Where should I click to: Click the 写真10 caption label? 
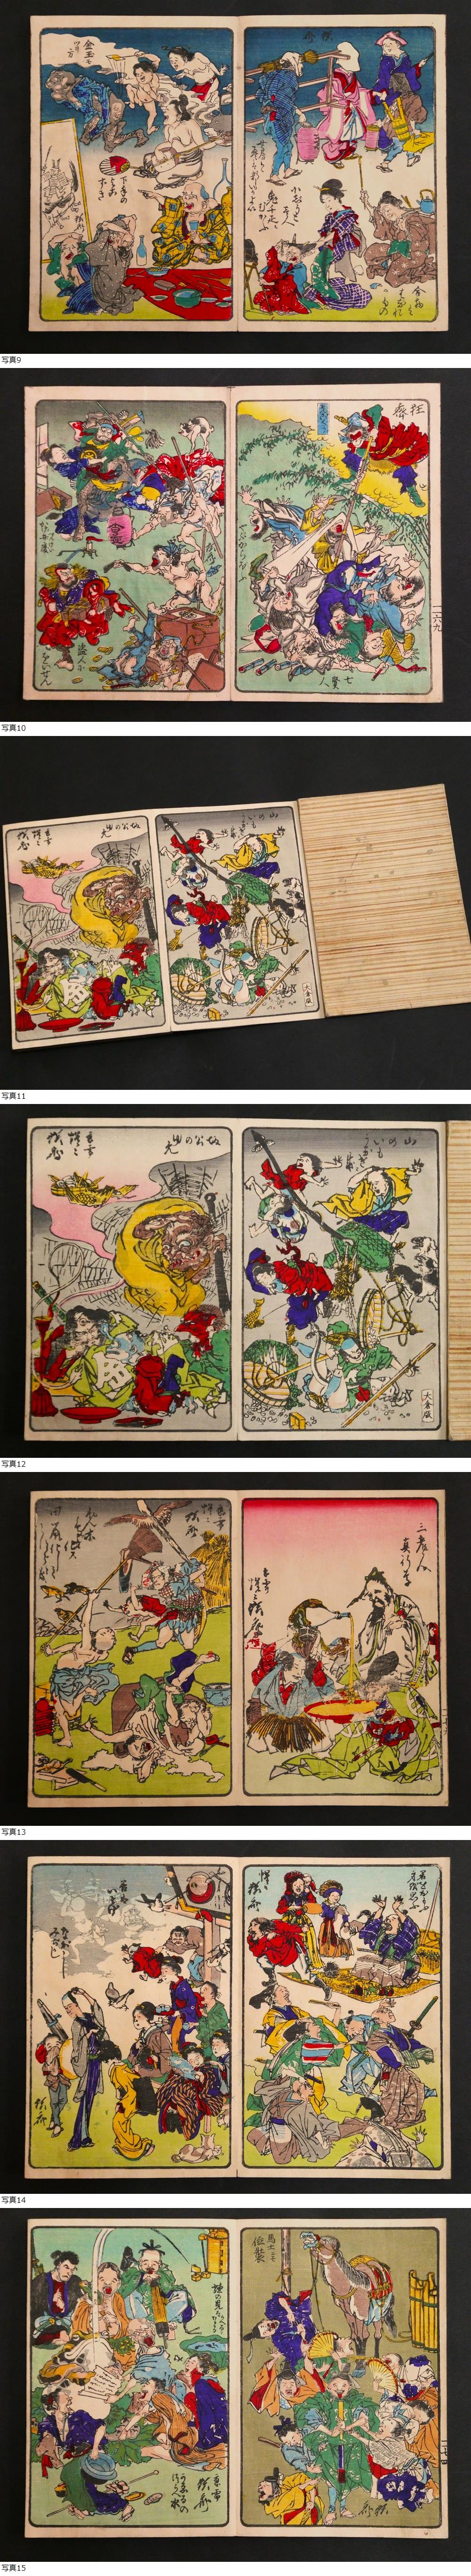pyautogui.click(x=14, y=728)
